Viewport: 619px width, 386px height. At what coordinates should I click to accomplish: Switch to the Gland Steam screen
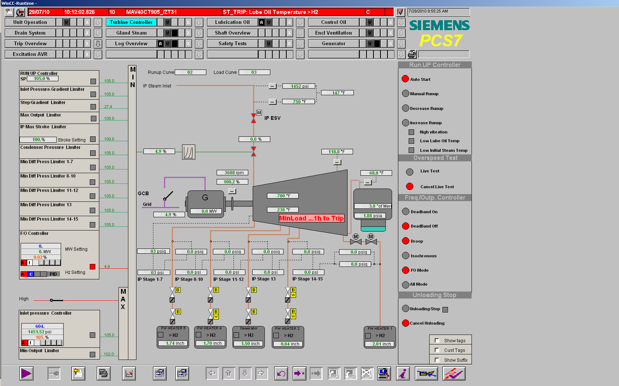point(131,33)
